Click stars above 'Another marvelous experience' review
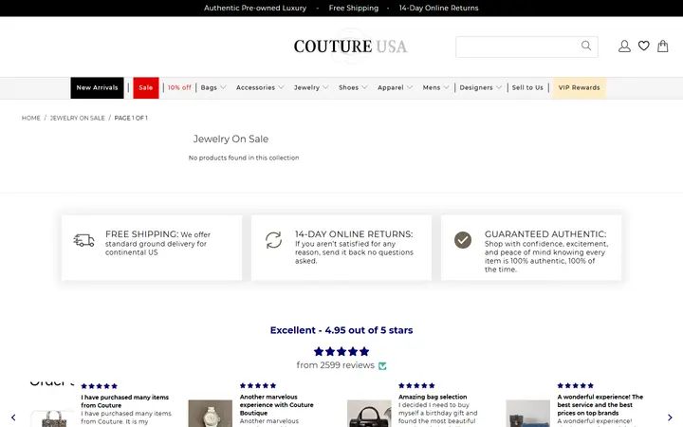683x427 pixels. coord(258,385)
